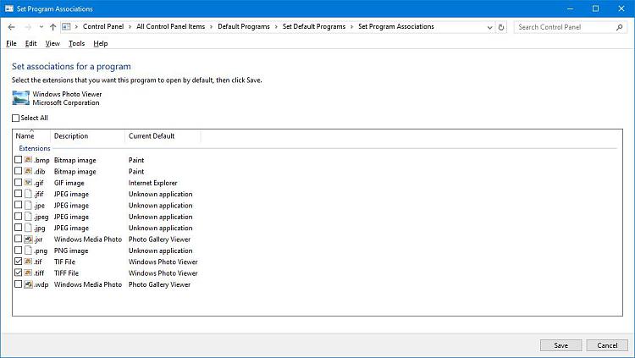Viewport: 635px width, 358px height.
Task: Click the .dib file type icon
Action: pos(28,171)
